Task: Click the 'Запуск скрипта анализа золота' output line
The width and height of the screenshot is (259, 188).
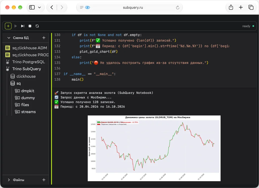Action: pos(107,93)
